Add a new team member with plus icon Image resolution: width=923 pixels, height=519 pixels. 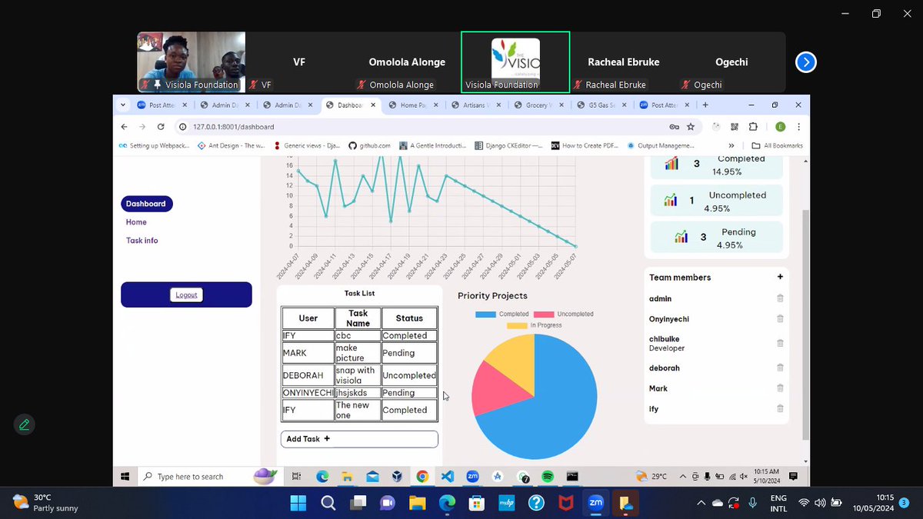pos(780,277)
